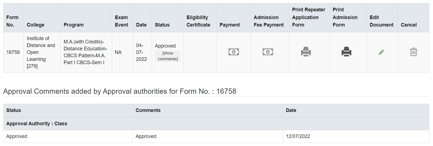Select the Approval Authority : Class row

click(216, 124)
